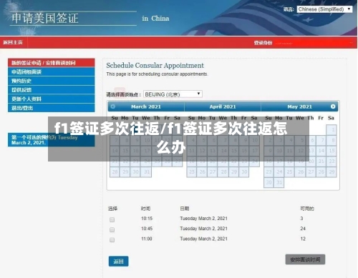Screen dimensions: 358x278
Task: Go to previous month using calendar arrow
Action: [113, 106]
